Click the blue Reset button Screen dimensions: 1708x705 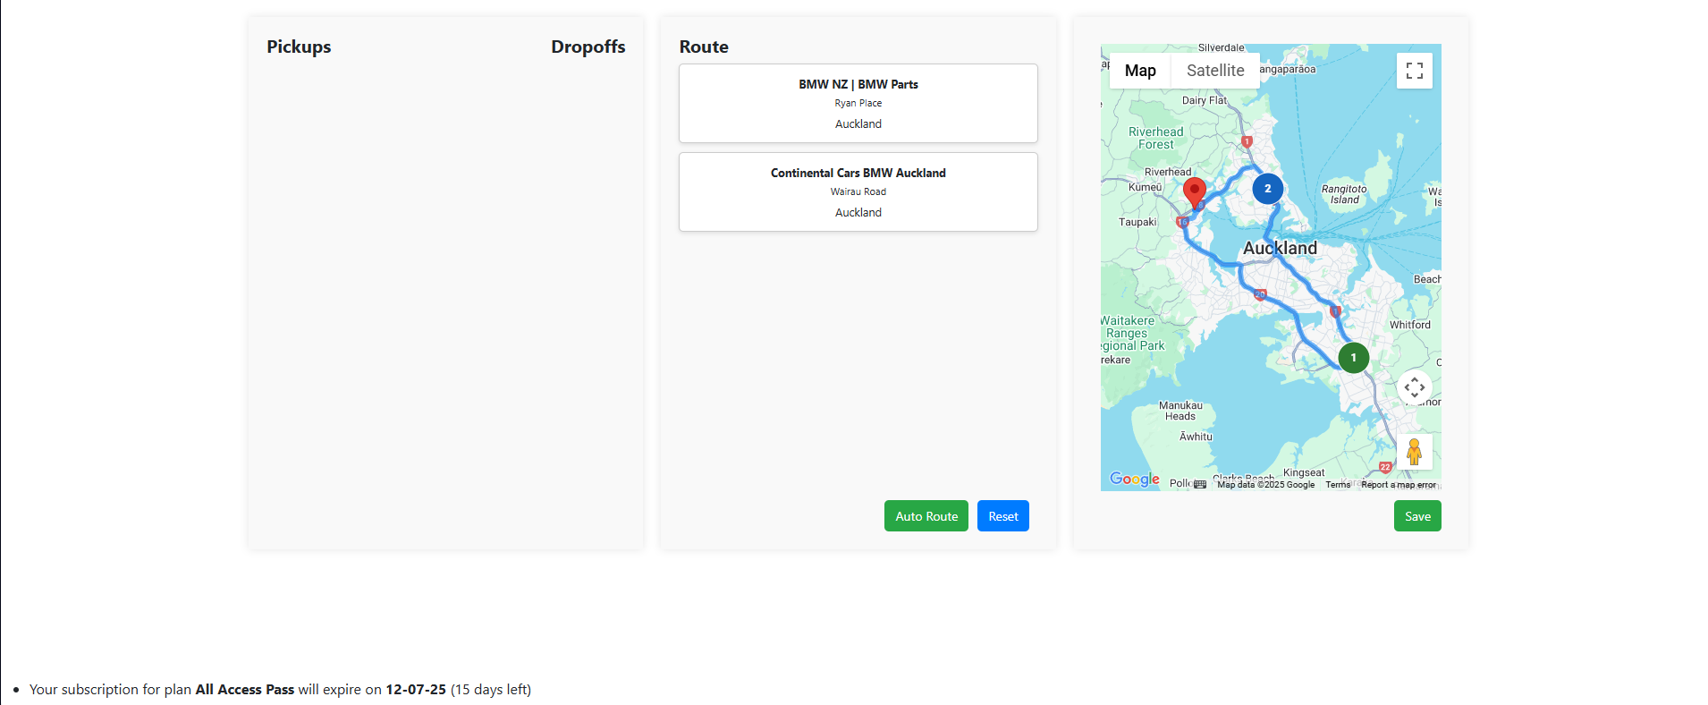(1003, 516)
